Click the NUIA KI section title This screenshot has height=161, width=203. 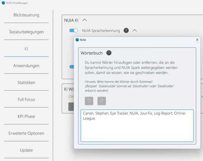point(71,20)
